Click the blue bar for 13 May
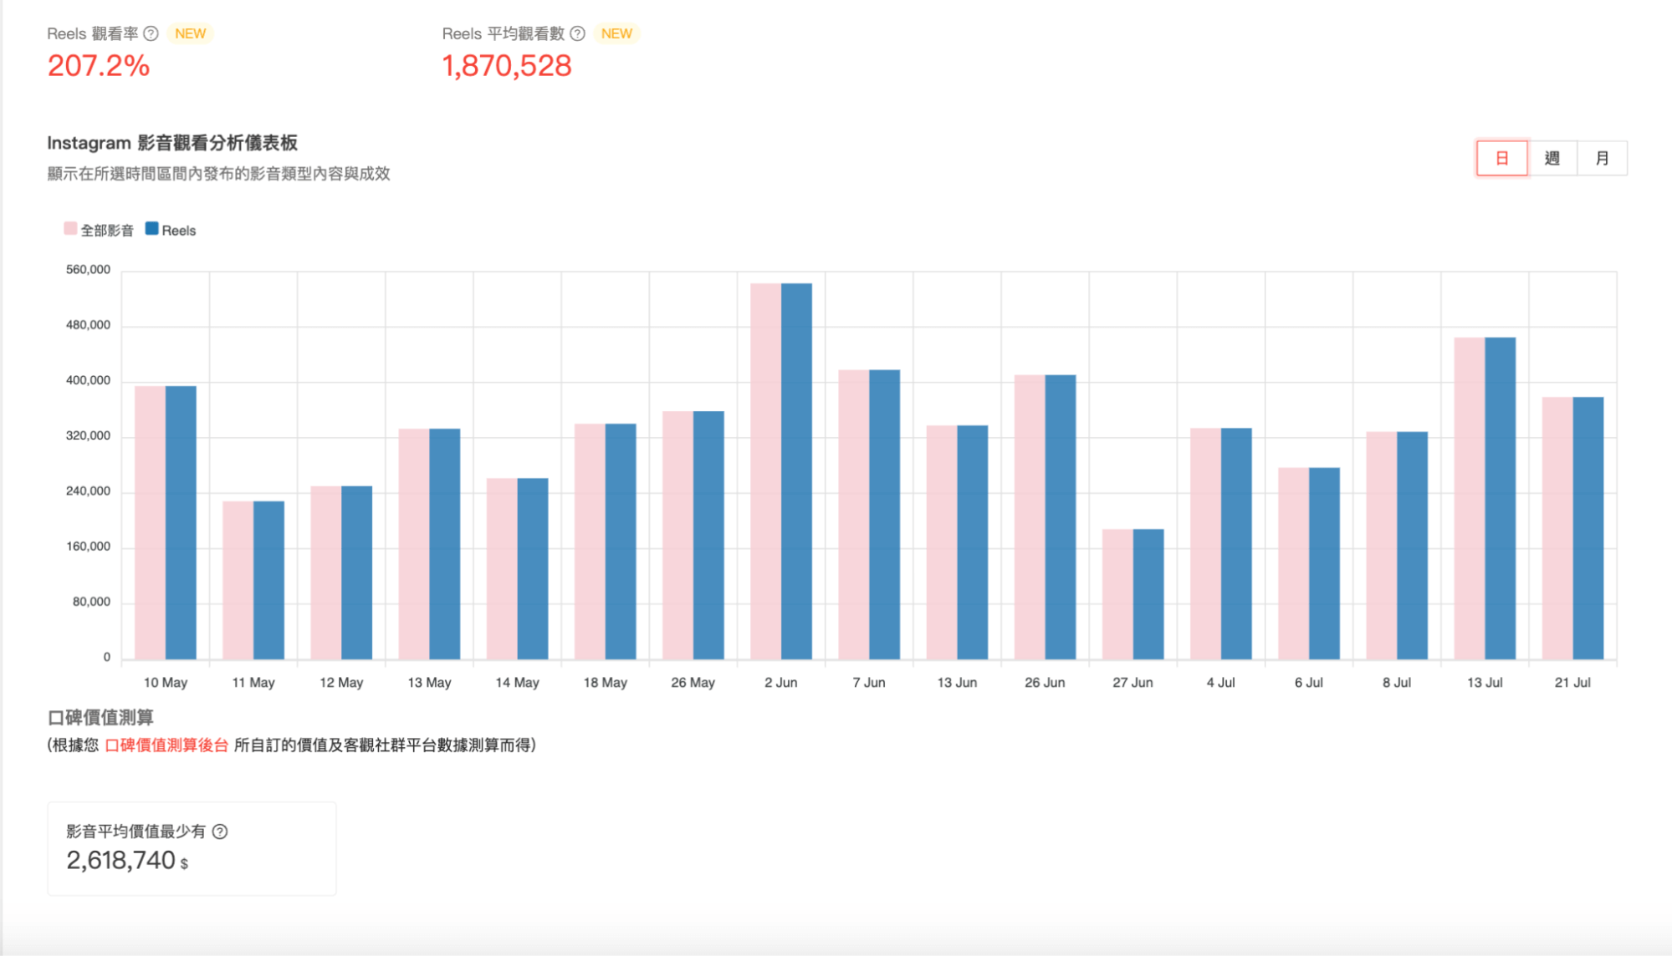The image size is (1672, 956). tap(444, 544)
